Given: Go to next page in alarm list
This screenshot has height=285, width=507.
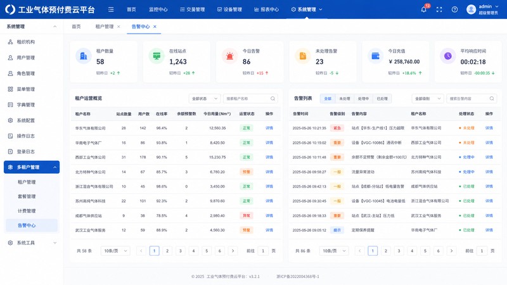Looking at the screenshot, I should coord(451,251).
